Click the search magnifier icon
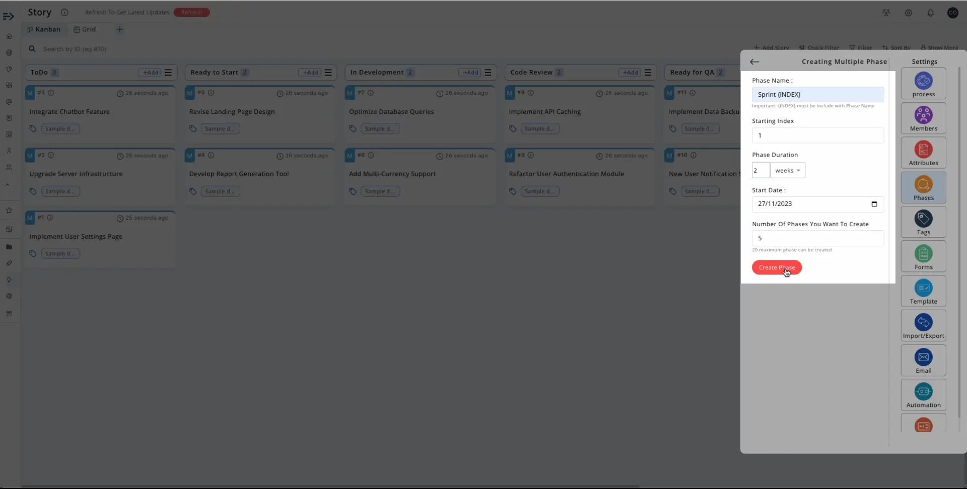The image size is (967, 489). [x=32, y=49]
